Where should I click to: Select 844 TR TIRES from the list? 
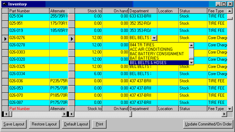(159, 45)
